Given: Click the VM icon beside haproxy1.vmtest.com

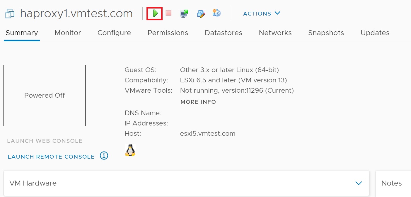Looking at the screenshot, I should (10, 13).
